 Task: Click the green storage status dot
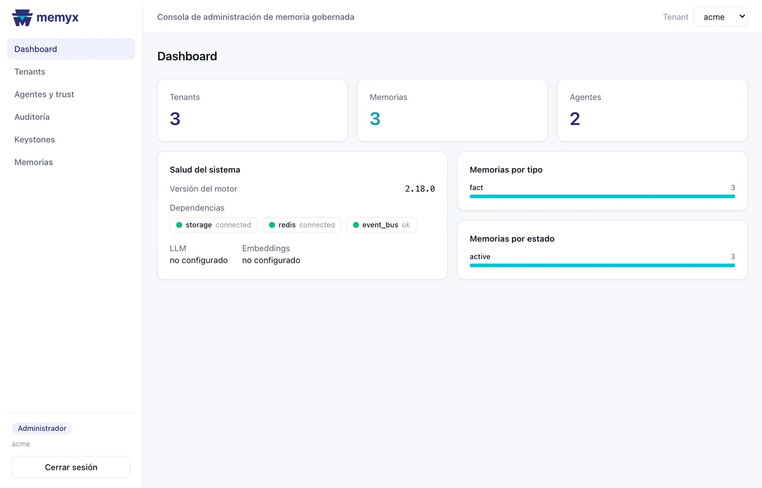pos(179,225)
